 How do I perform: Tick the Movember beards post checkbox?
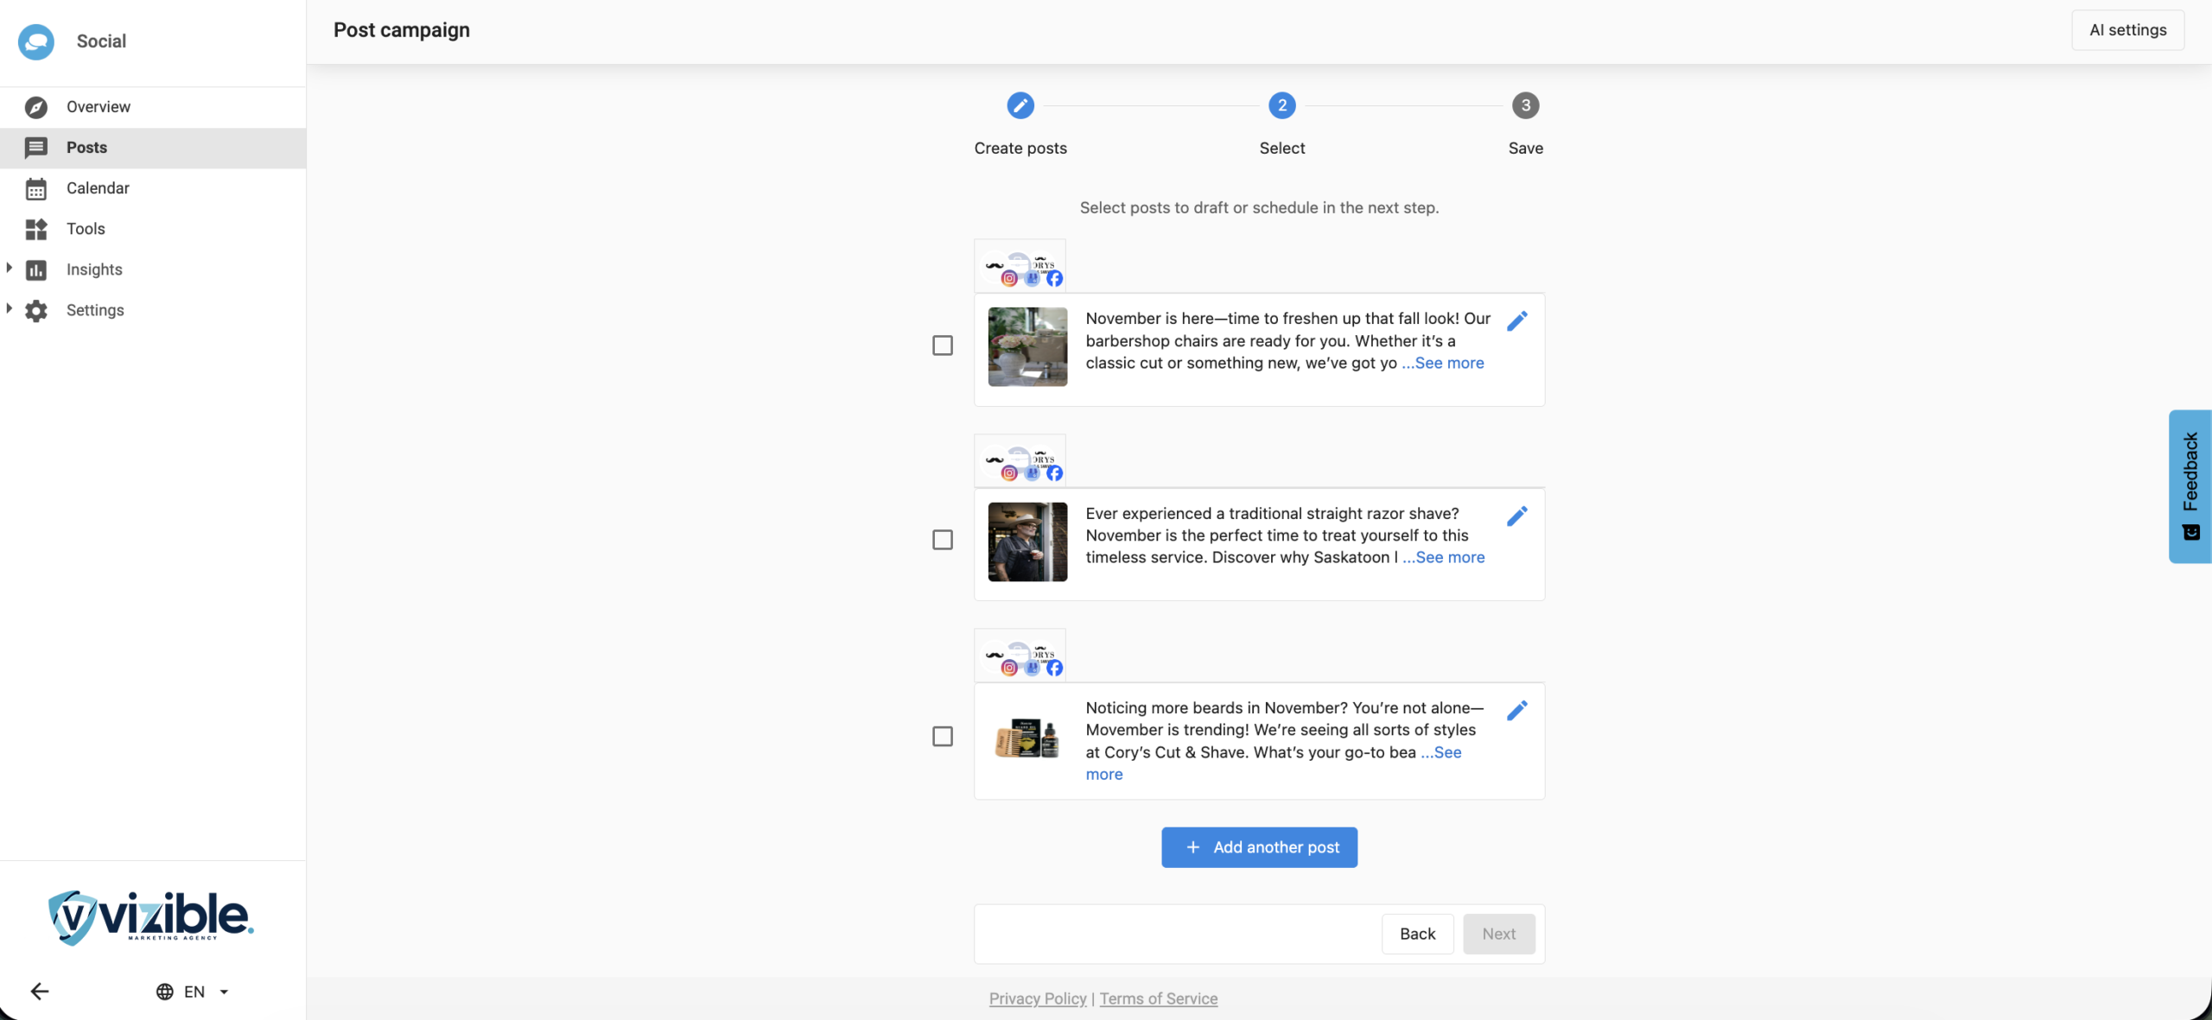coord(942,736)
